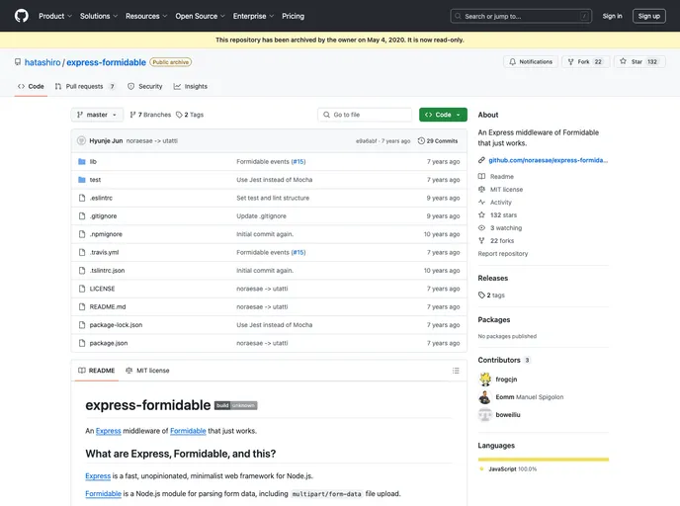Click the Activity pulse icon
Screen dimensions: 680x506
pyautogui.click(x=481, y=202)
